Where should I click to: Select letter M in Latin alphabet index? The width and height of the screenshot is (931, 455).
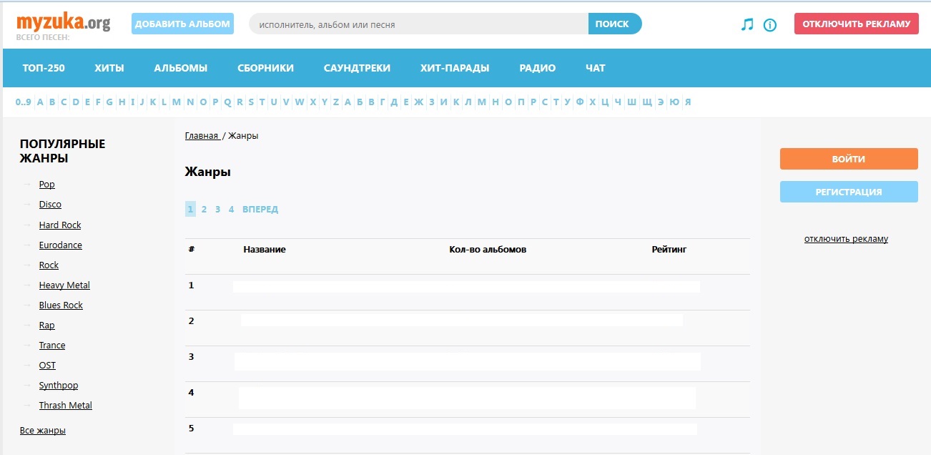(177, 102)
